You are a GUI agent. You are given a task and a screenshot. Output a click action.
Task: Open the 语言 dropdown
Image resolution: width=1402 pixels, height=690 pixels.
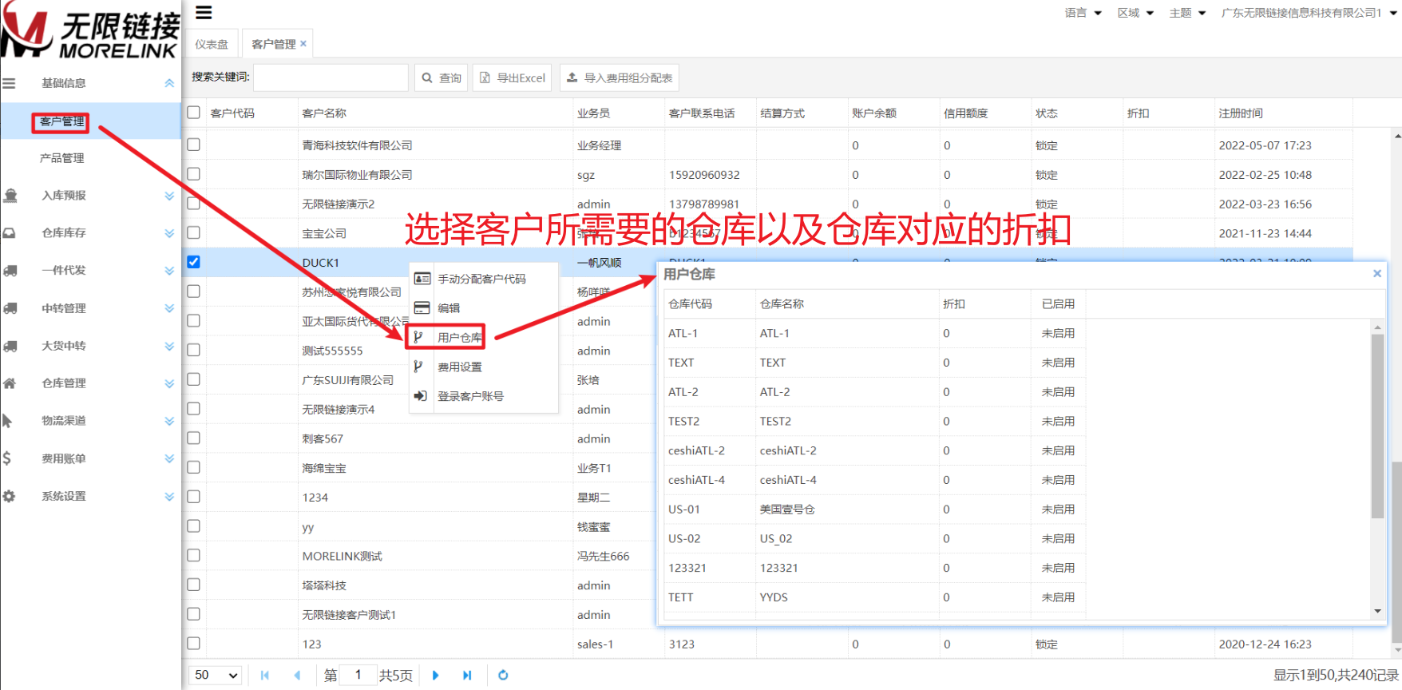point(1083,13)
